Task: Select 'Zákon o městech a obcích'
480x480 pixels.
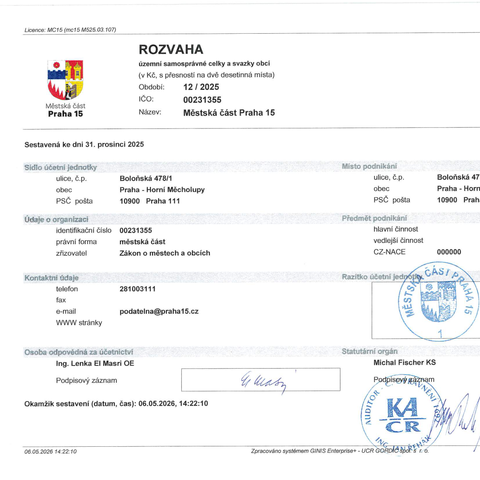Action: (x=165, y=253)
